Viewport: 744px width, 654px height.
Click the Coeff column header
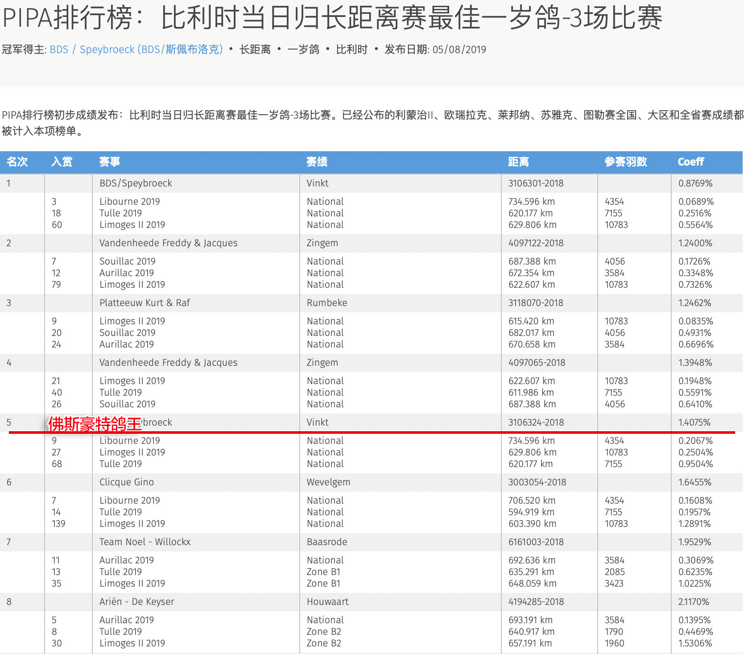tap(691, 162)
